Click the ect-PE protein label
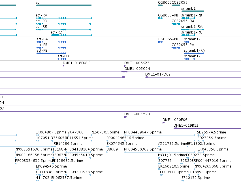The height and width of the screenshot is (182, 241). point(42,51)
